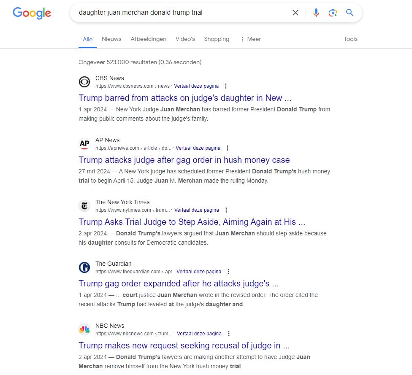Viewport: 412px width, 375px height.
Task: Click the Google logo
Action: (x=32, y=13)
